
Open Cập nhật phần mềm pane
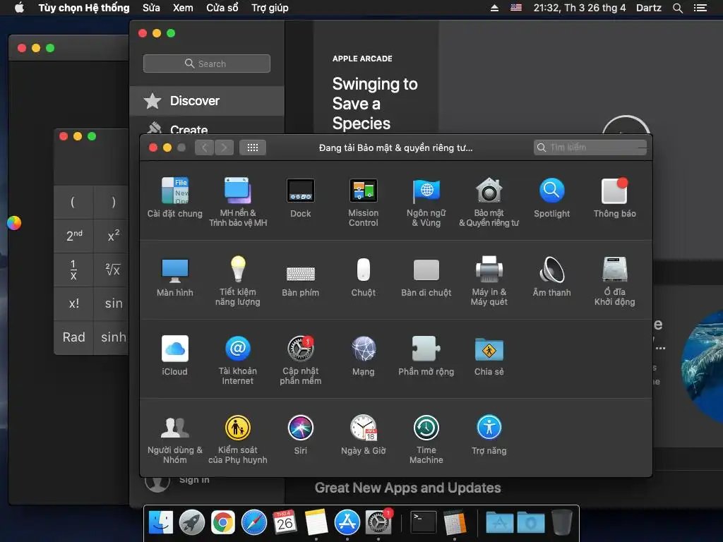[x=301, y=360]
